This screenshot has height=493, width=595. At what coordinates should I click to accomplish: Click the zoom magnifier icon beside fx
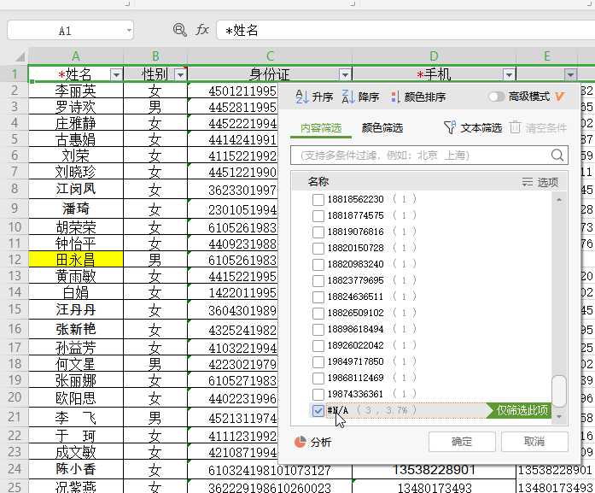[179, 30]
